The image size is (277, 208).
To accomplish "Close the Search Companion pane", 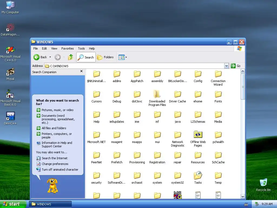I will coord(81,71).
